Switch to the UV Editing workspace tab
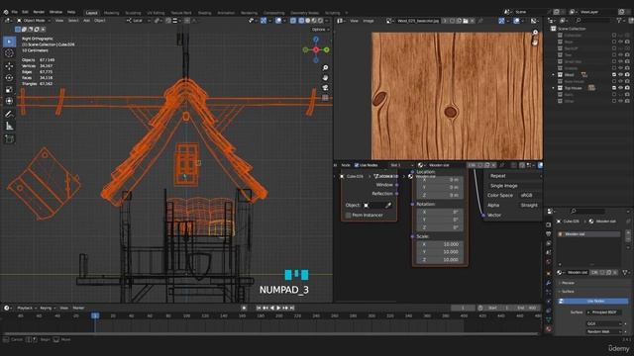This screenshot has height=356, width=634. coord(156,13)
